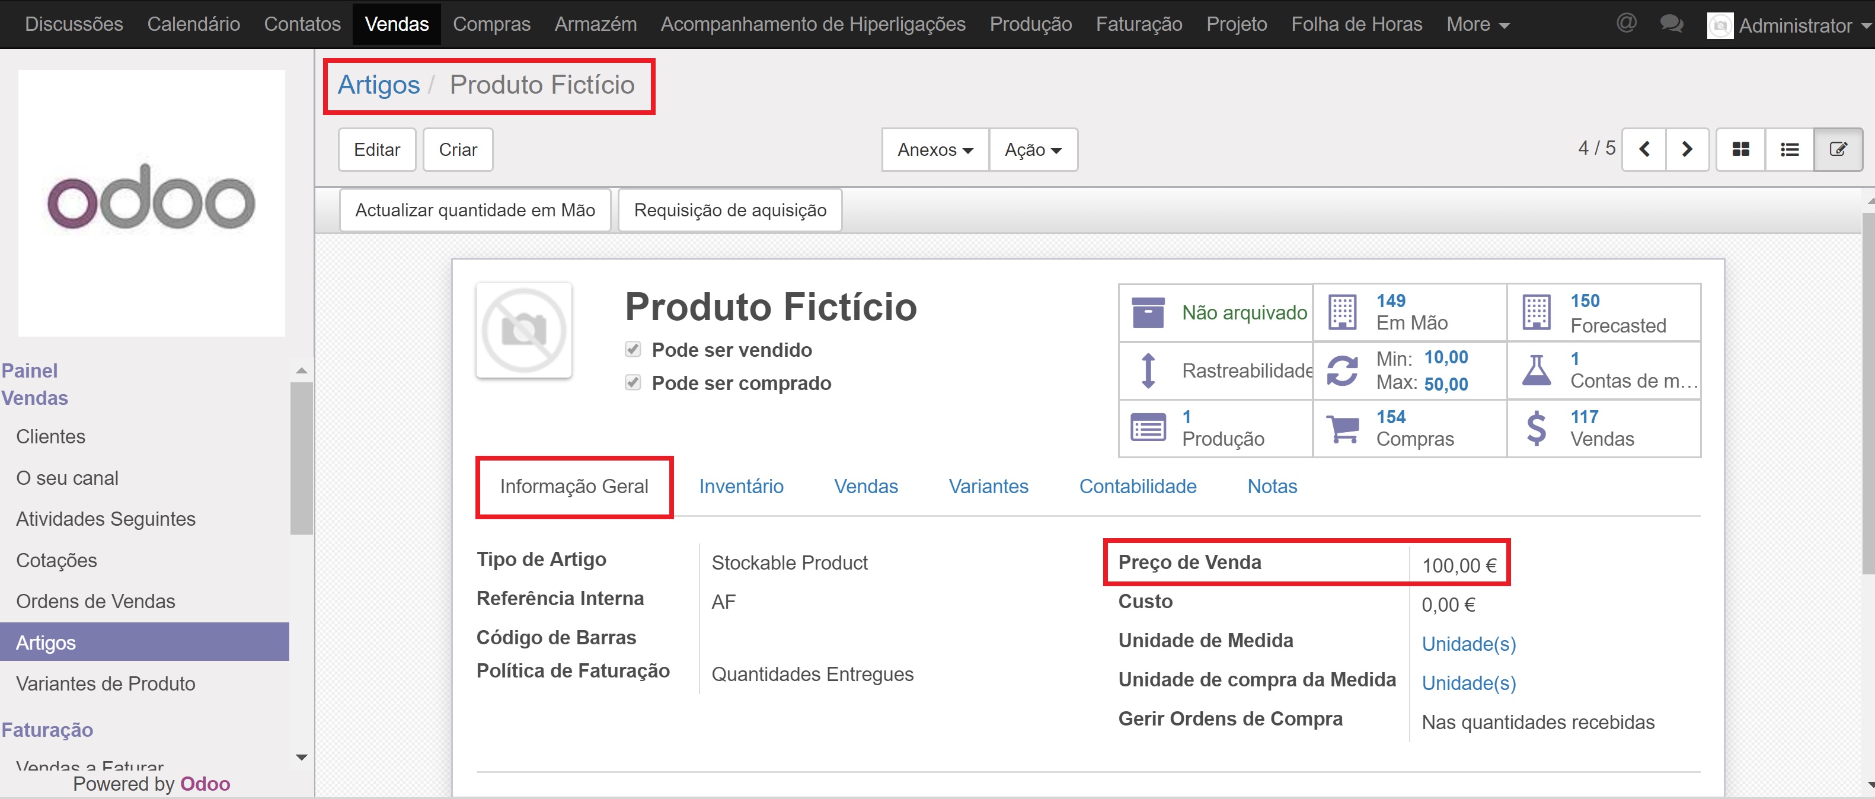Go to next record arrow
This screenshot has width=1875, height=799.
click(x=1686, y=149)
